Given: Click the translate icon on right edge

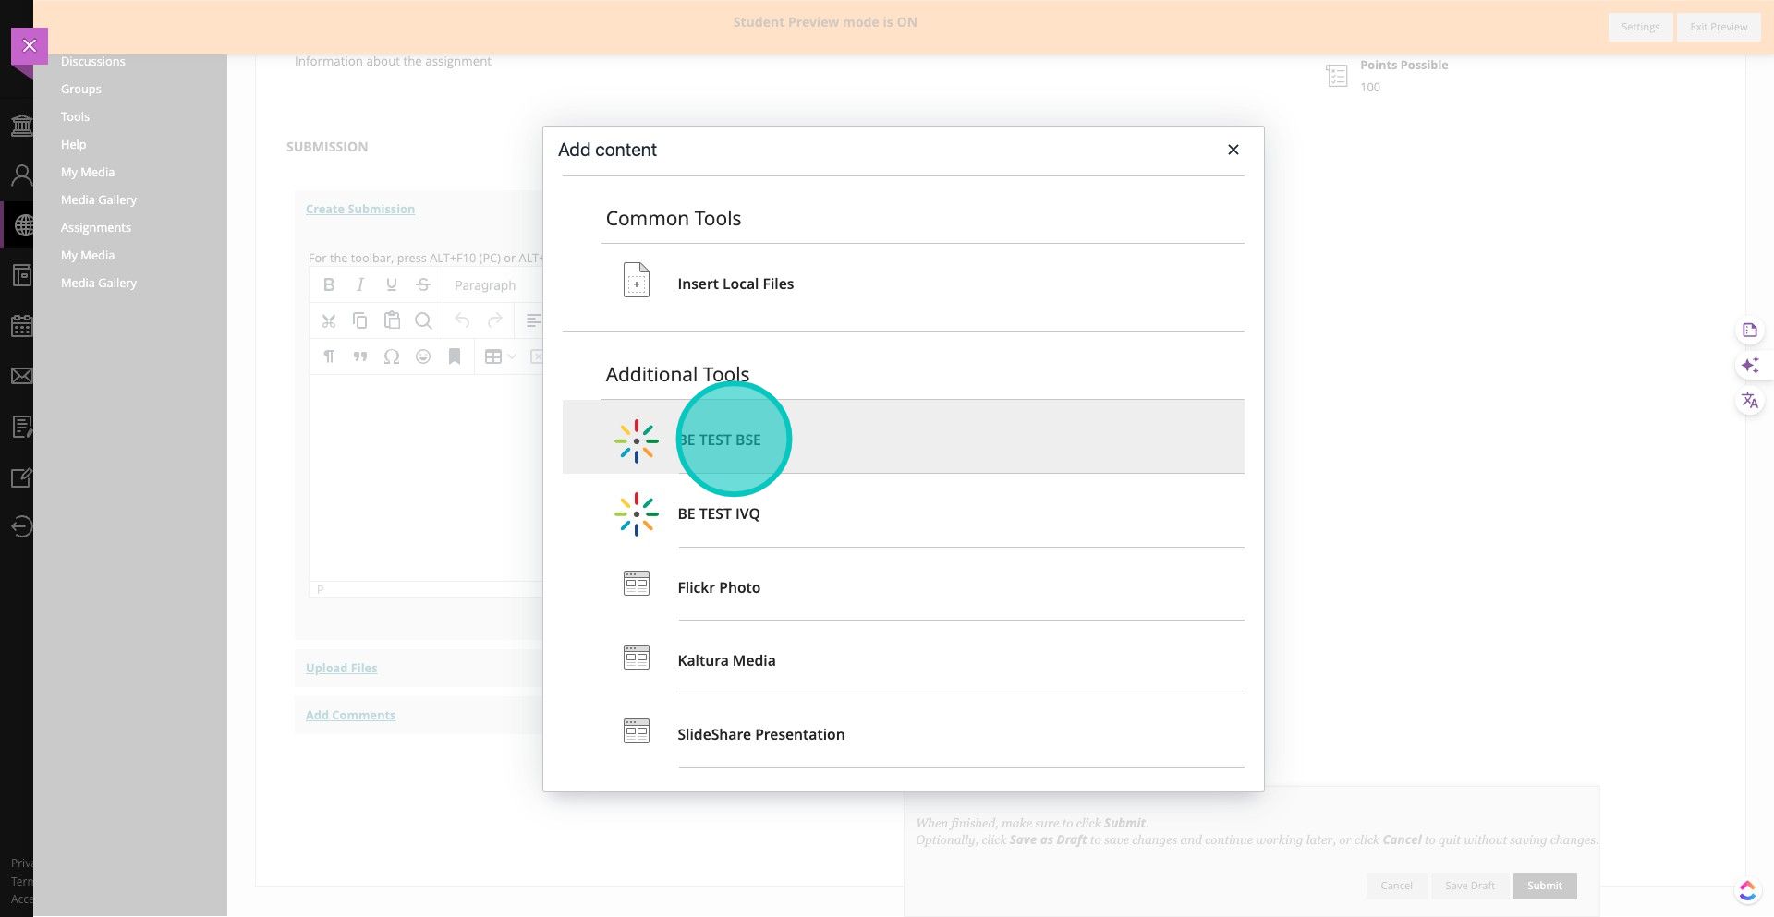Looking at the screenshot, I should click(x=1749, y=401).
